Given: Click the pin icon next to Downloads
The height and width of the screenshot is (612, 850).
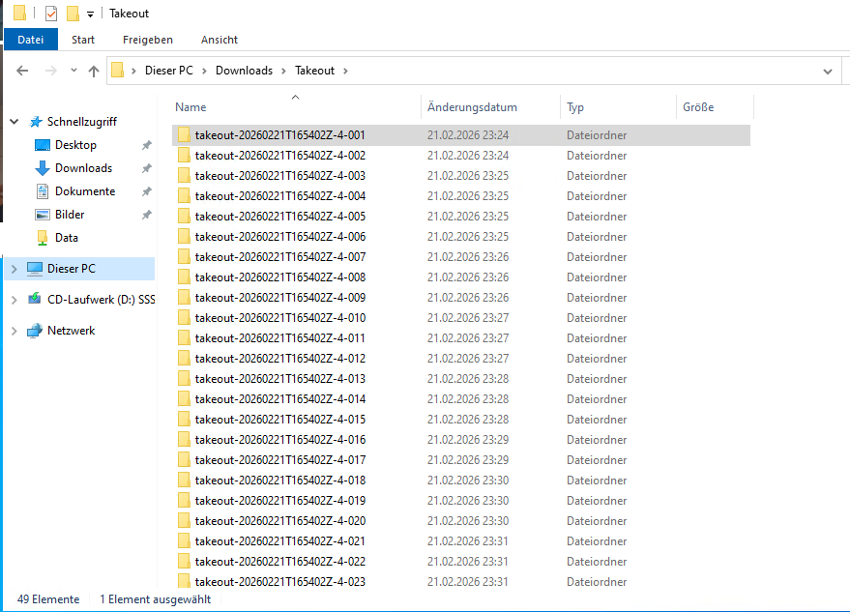Looking at the screenshot, I should (146, 168).
